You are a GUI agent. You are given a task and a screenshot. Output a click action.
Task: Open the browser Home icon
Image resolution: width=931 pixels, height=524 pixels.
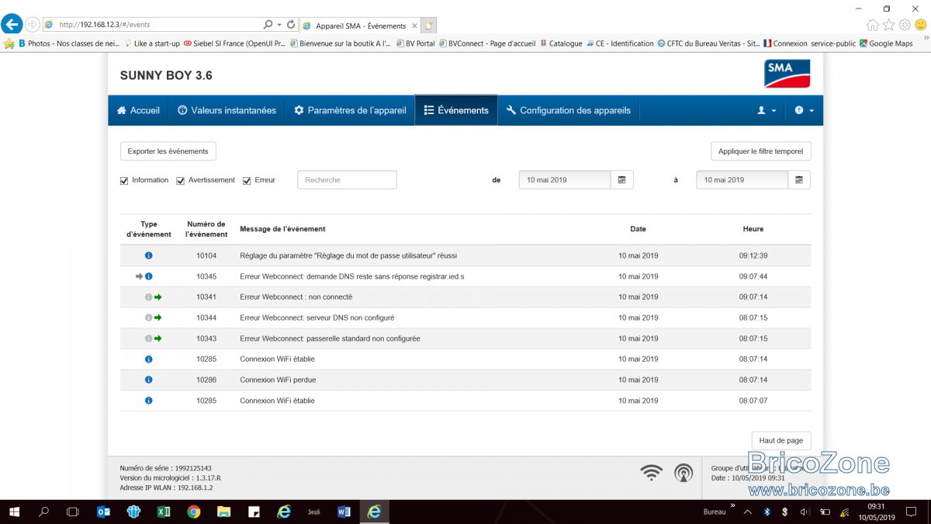pyautogui.click(x=873, y=25)
